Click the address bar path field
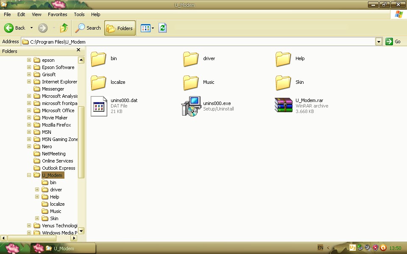407x254 pixels. pos(198,42)
